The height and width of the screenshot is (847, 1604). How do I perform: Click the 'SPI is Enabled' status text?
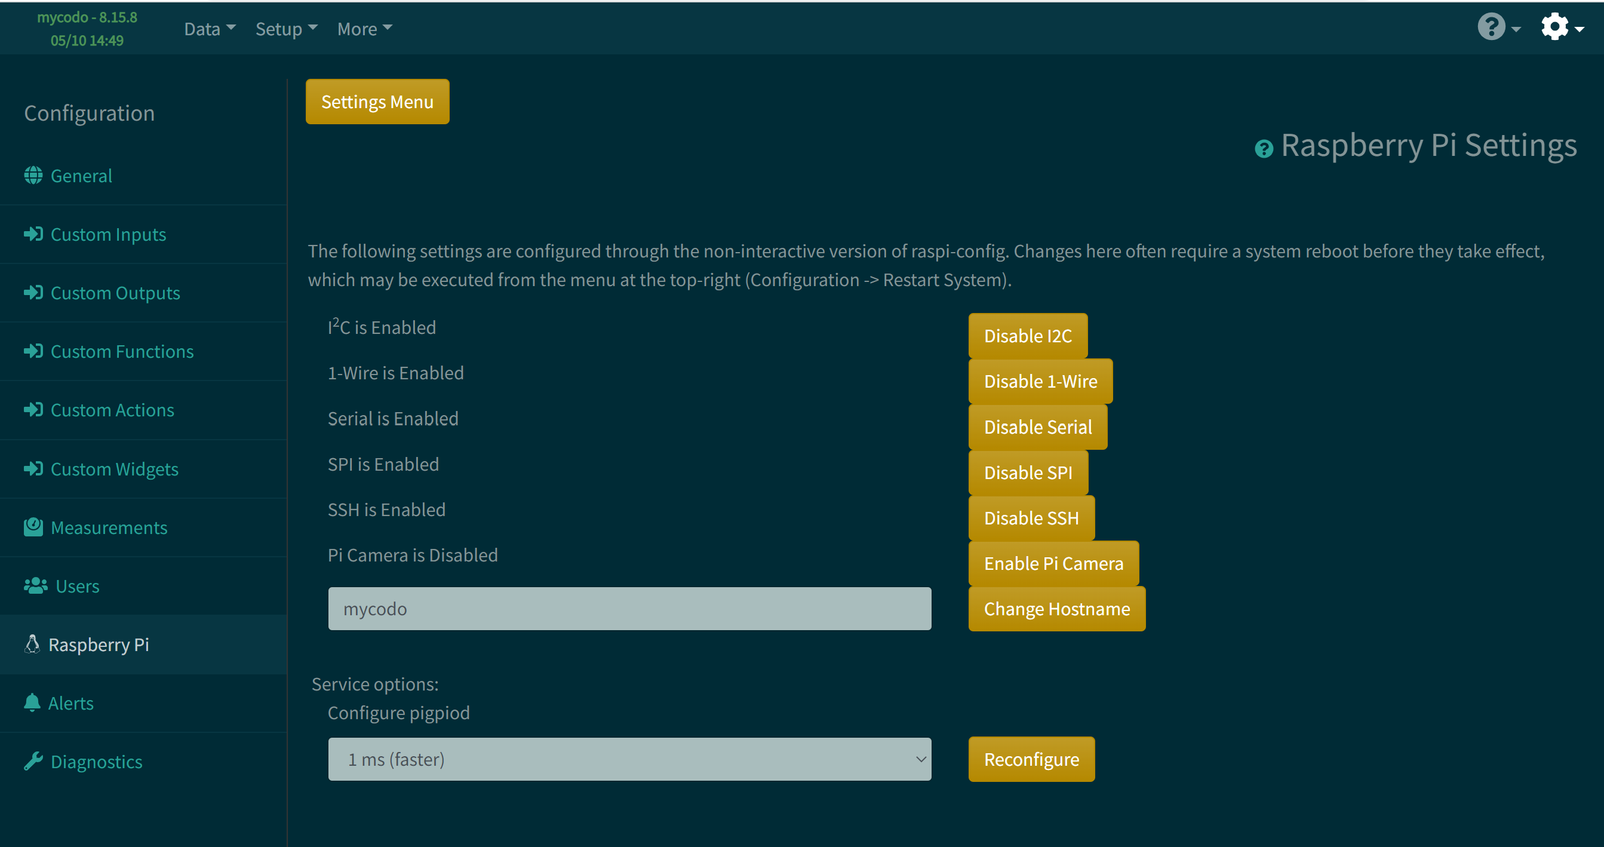383,464
